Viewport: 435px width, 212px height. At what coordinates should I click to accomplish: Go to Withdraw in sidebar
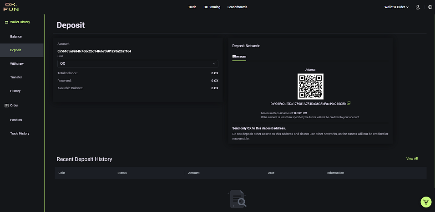[17, 64]
